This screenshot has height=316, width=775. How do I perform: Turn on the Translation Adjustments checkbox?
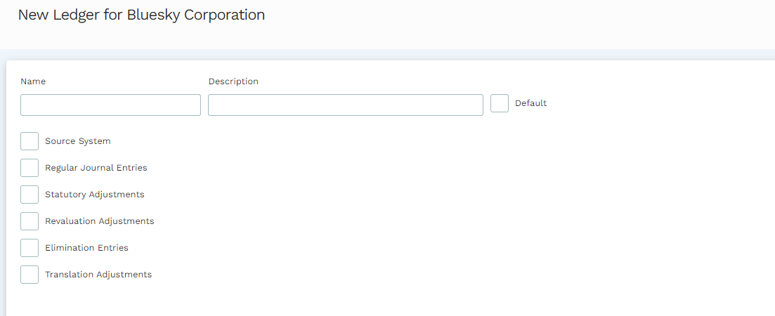(30, 275)
